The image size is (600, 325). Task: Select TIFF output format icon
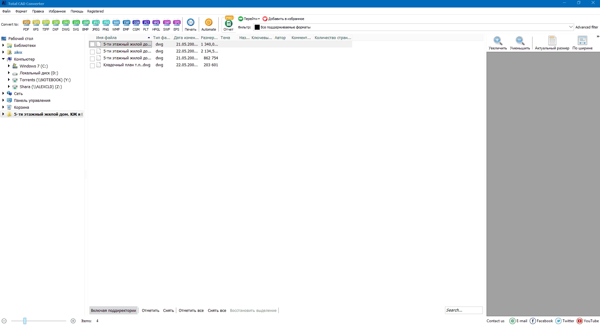(46, 25)
